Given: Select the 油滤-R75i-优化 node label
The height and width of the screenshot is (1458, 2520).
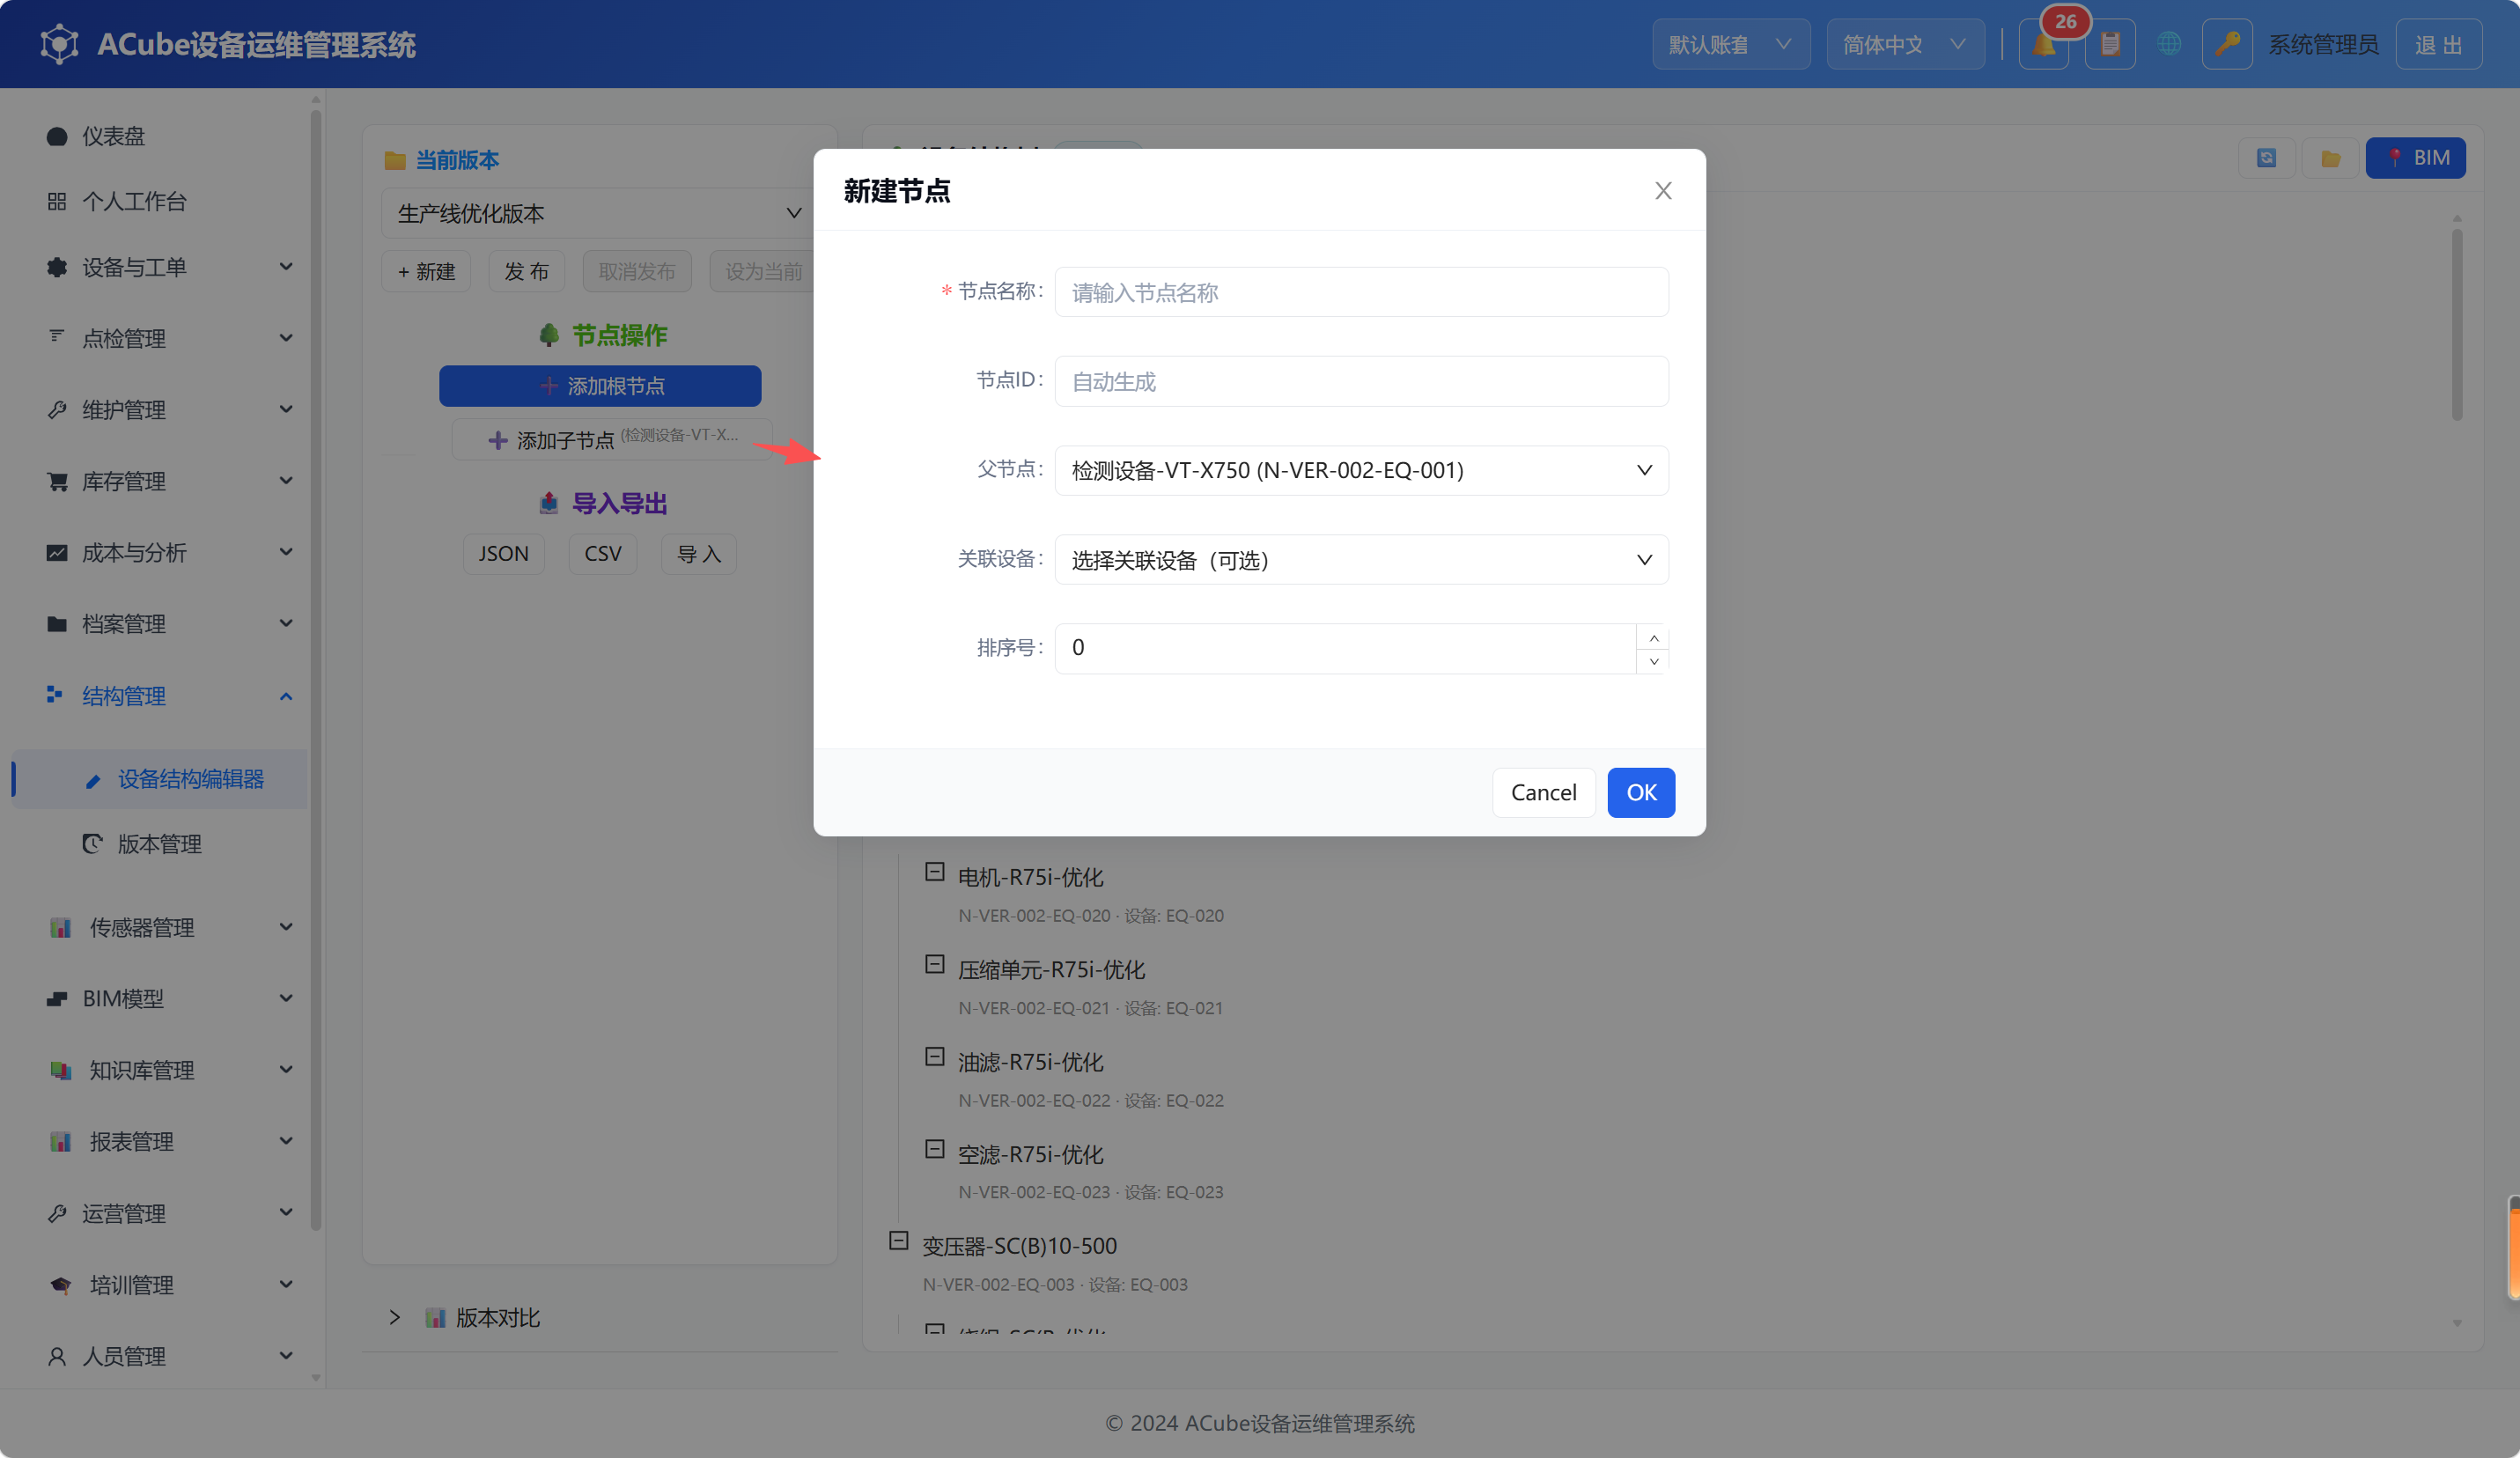Looking at the screenshot, I should 1030,1062.
